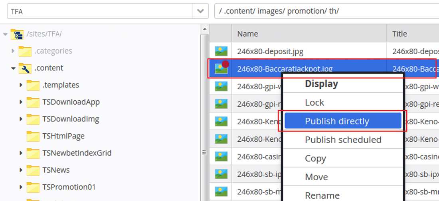Viewport: 439px width, 201px height.
Task: Click the TSDownloadApp folder icon
Action: click(x=33, y=102)
